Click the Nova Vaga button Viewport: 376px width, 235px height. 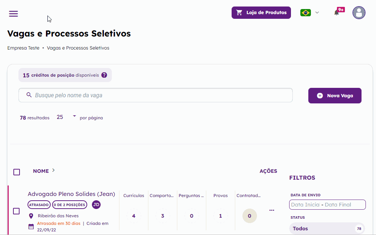(335, 95)
